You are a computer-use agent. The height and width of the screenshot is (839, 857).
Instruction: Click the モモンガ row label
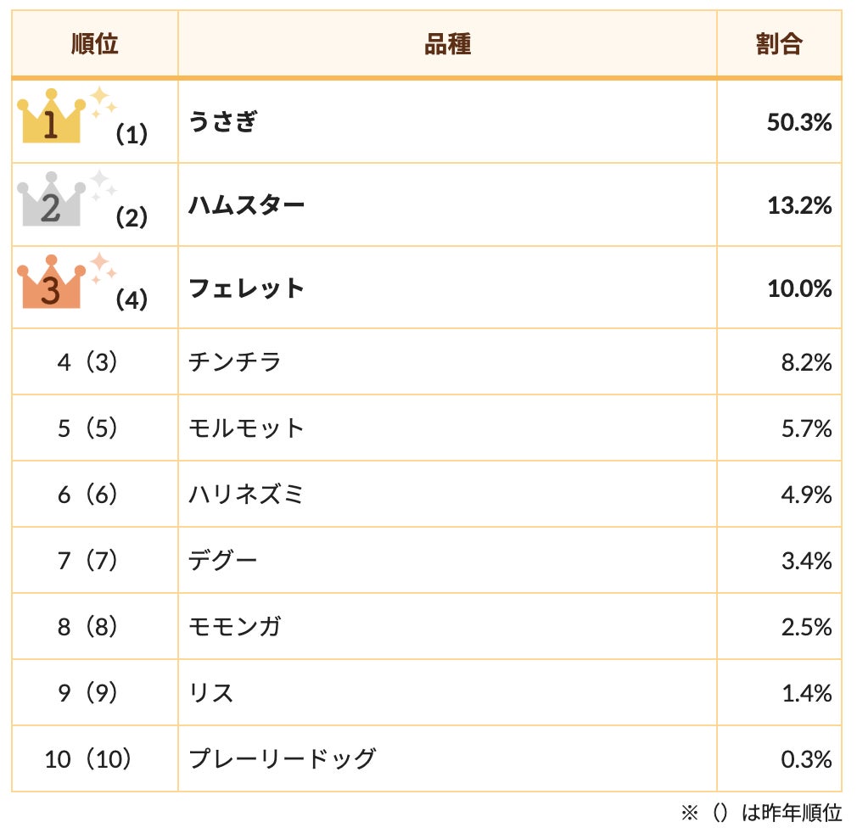click(234, 627)
